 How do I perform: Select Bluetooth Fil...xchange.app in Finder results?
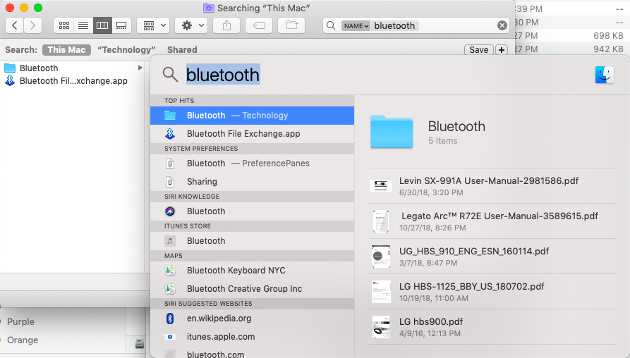[73, 80]
